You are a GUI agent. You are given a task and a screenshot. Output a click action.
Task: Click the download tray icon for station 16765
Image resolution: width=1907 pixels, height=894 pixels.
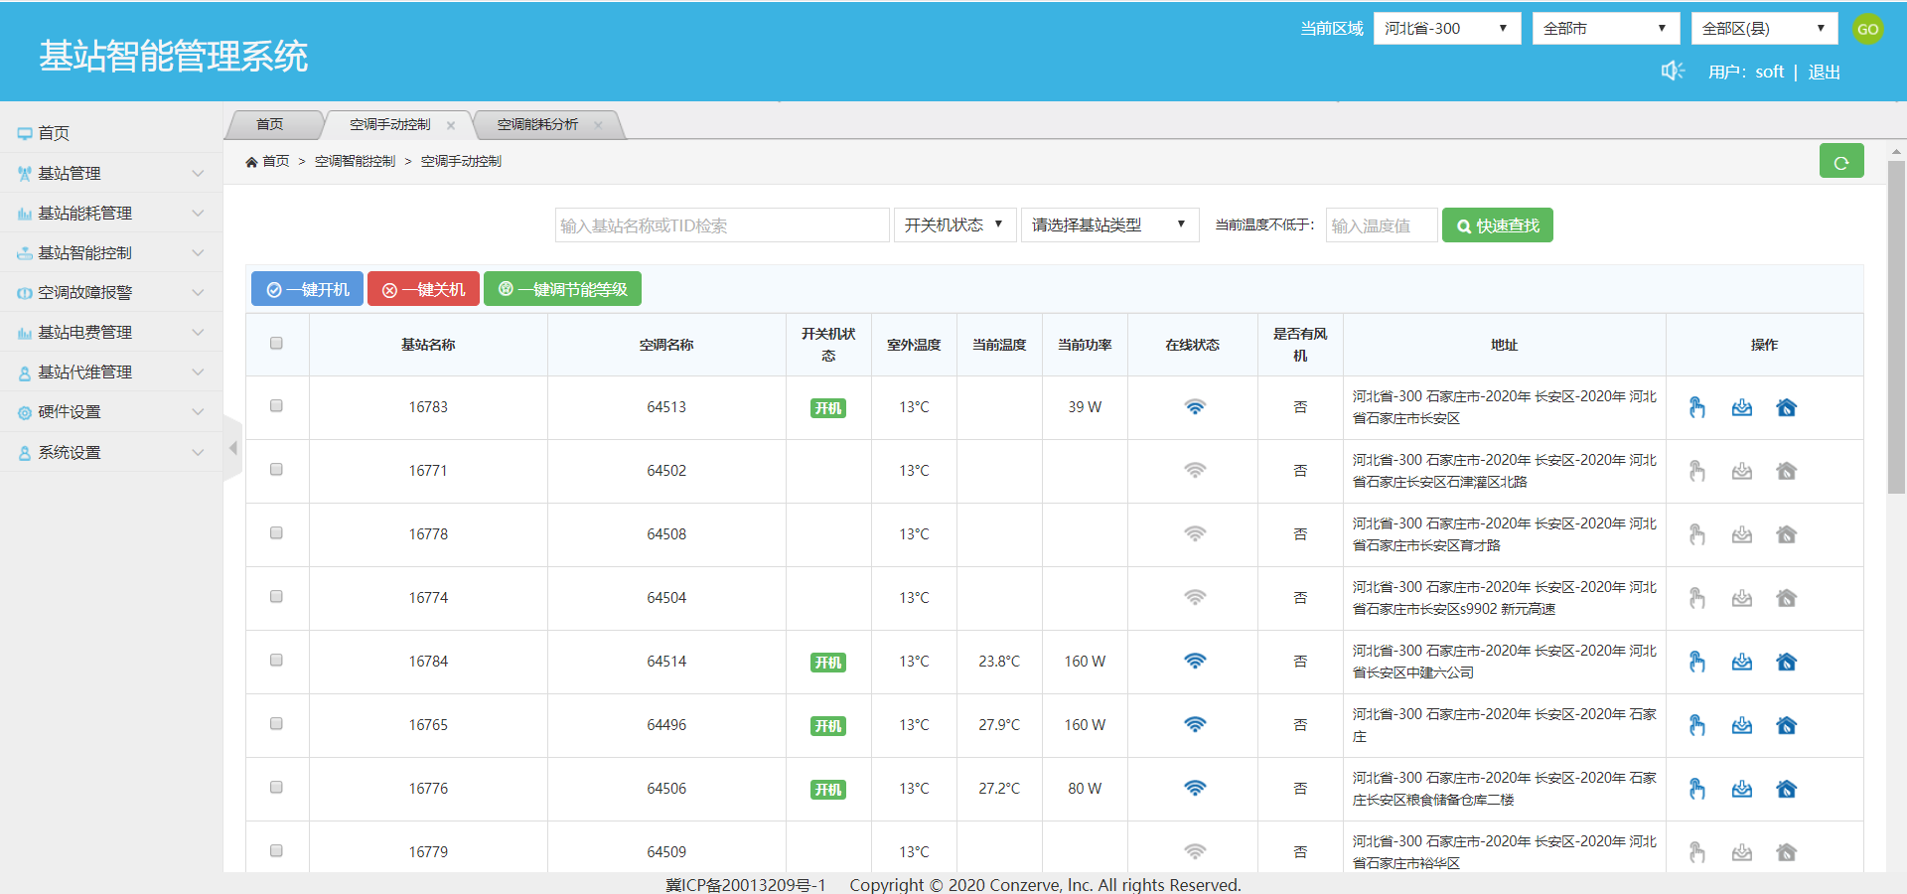tap(1742, 725)
